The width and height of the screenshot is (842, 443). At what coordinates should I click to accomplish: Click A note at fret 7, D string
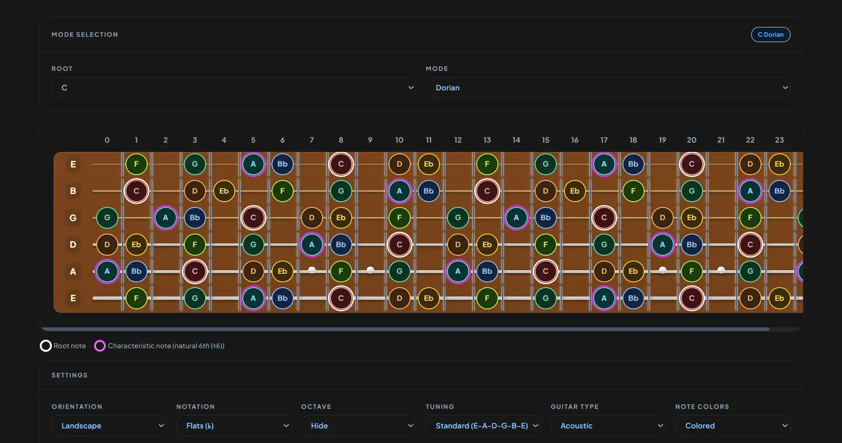(x=312, y=245)
